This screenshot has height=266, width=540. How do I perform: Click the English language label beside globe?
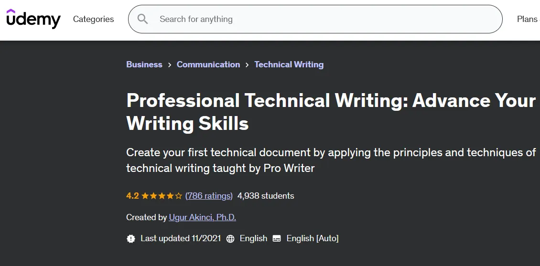253,238
